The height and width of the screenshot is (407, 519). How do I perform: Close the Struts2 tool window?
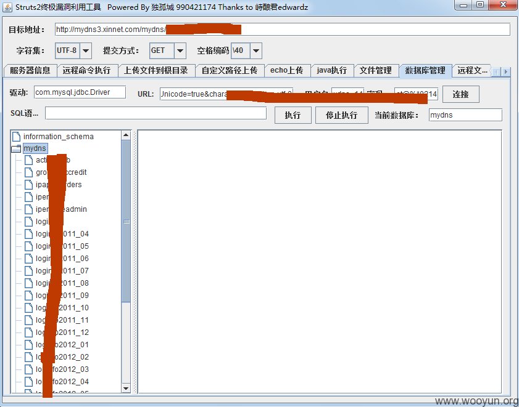pos(503,5)
